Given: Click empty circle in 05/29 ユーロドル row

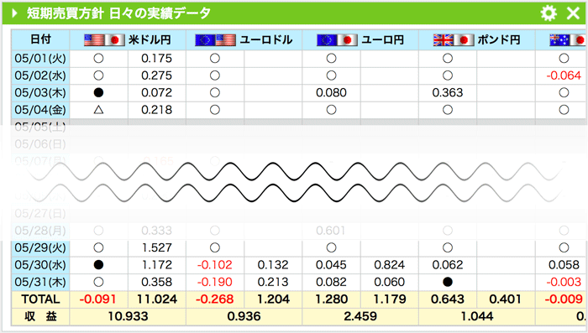Looking at the screenshot, I should 215,247.
